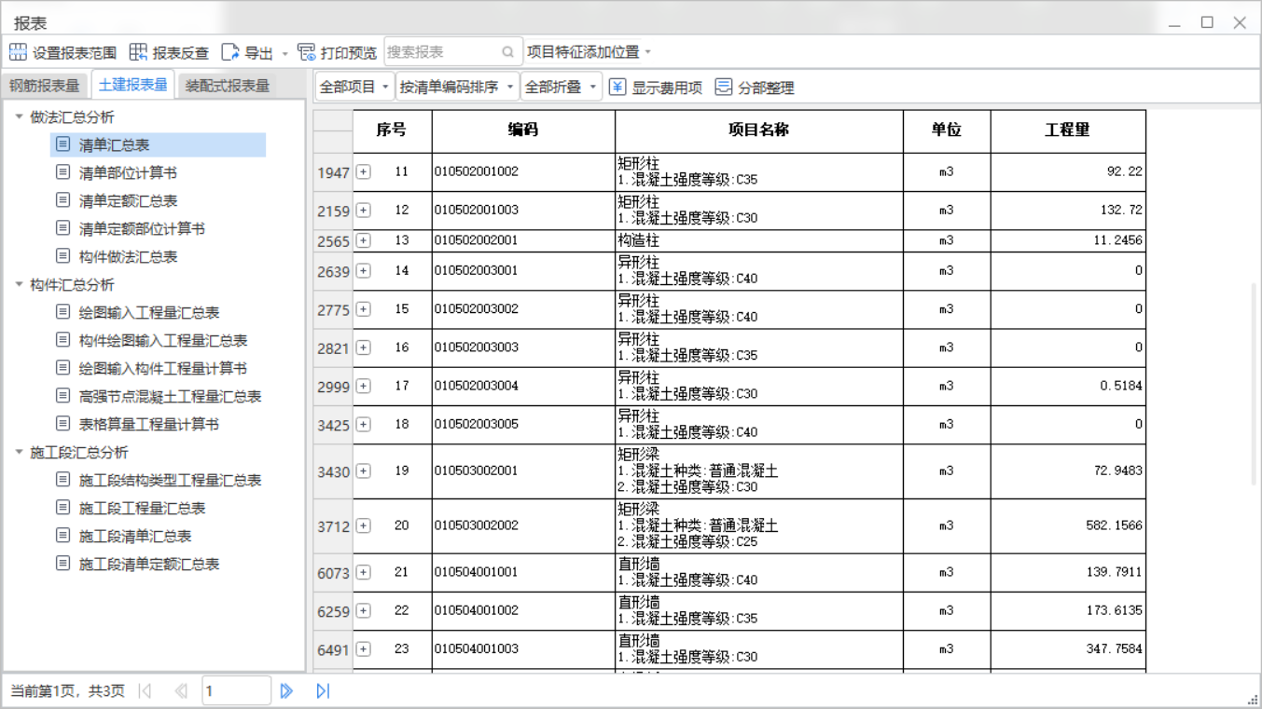Switch to the 钢筋报表量 tab
The image size is (1262, 709).
[45, 86]
